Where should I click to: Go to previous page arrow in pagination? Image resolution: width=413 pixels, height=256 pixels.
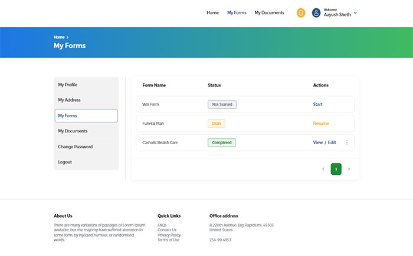coord(323,169)
